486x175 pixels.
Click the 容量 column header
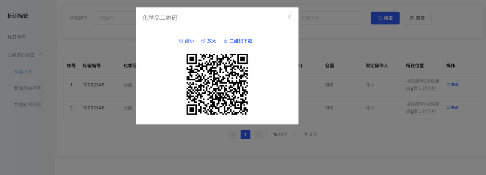pyautogui.click(x=330, y=66)
